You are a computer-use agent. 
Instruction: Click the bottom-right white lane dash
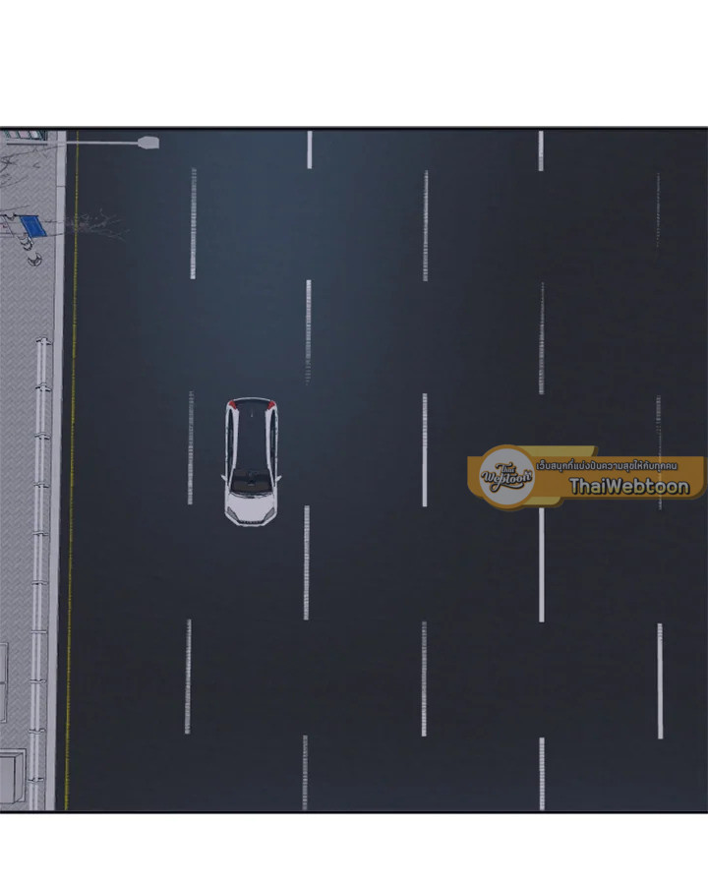click(659, 680)
